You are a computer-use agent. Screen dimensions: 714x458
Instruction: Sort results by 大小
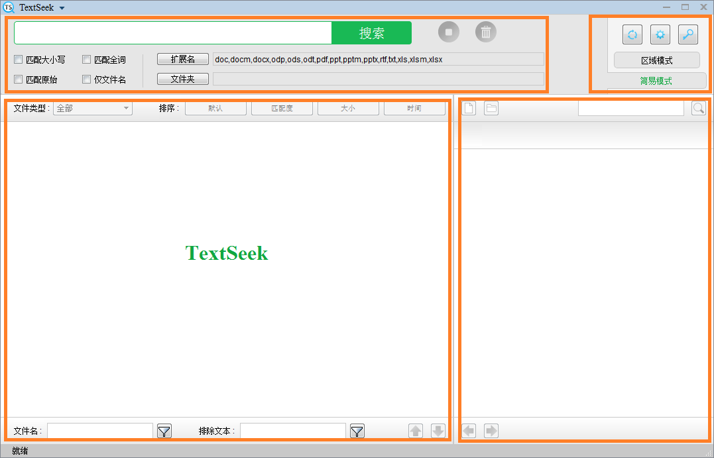pos(348,108)
